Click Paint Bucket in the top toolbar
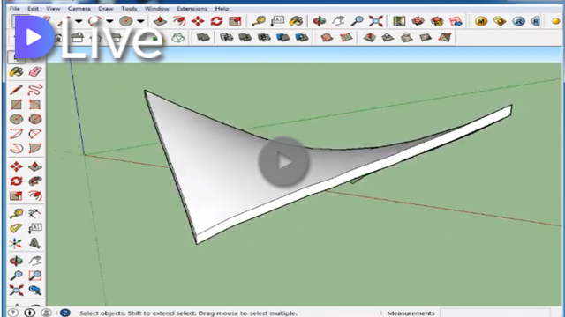Screen dimensions: 565x317 (x=297, y=21)
